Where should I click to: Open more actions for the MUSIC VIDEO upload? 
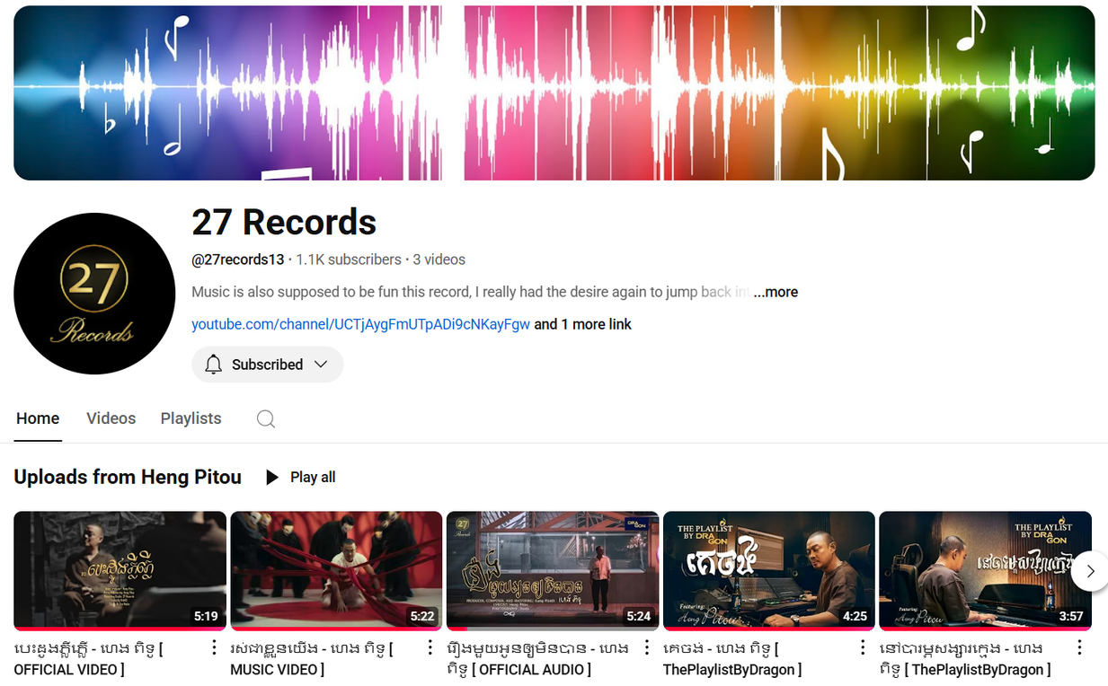tap(430, 648)
